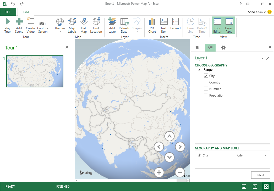Check the Country field
The width and height of the screenshot is (274, 191).
point(206,82)
